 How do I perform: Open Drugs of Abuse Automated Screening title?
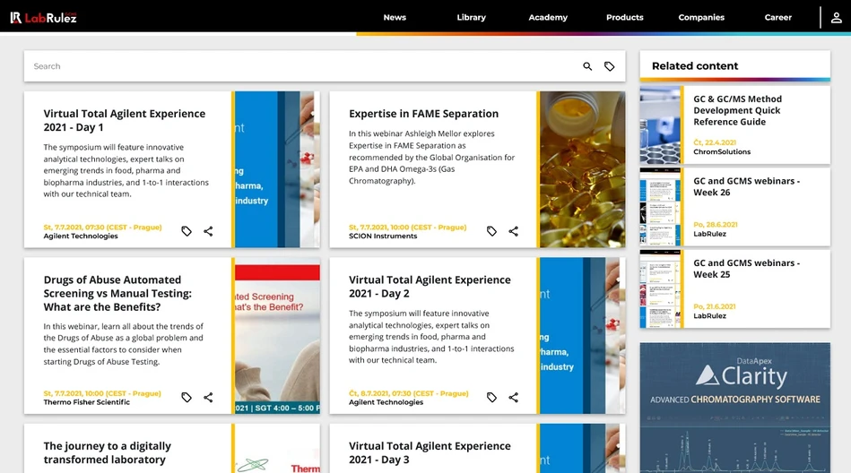pos(117,294)
